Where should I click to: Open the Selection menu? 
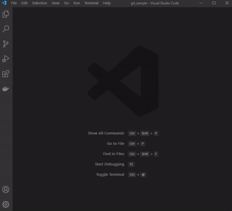pos(40,3)
